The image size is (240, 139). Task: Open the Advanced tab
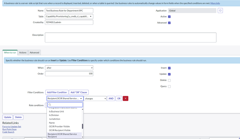(x=34, y=52)
